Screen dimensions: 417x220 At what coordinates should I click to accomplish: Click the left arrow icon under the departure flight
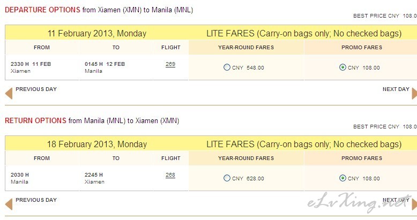pyautogui.click(x=9, y=94)
